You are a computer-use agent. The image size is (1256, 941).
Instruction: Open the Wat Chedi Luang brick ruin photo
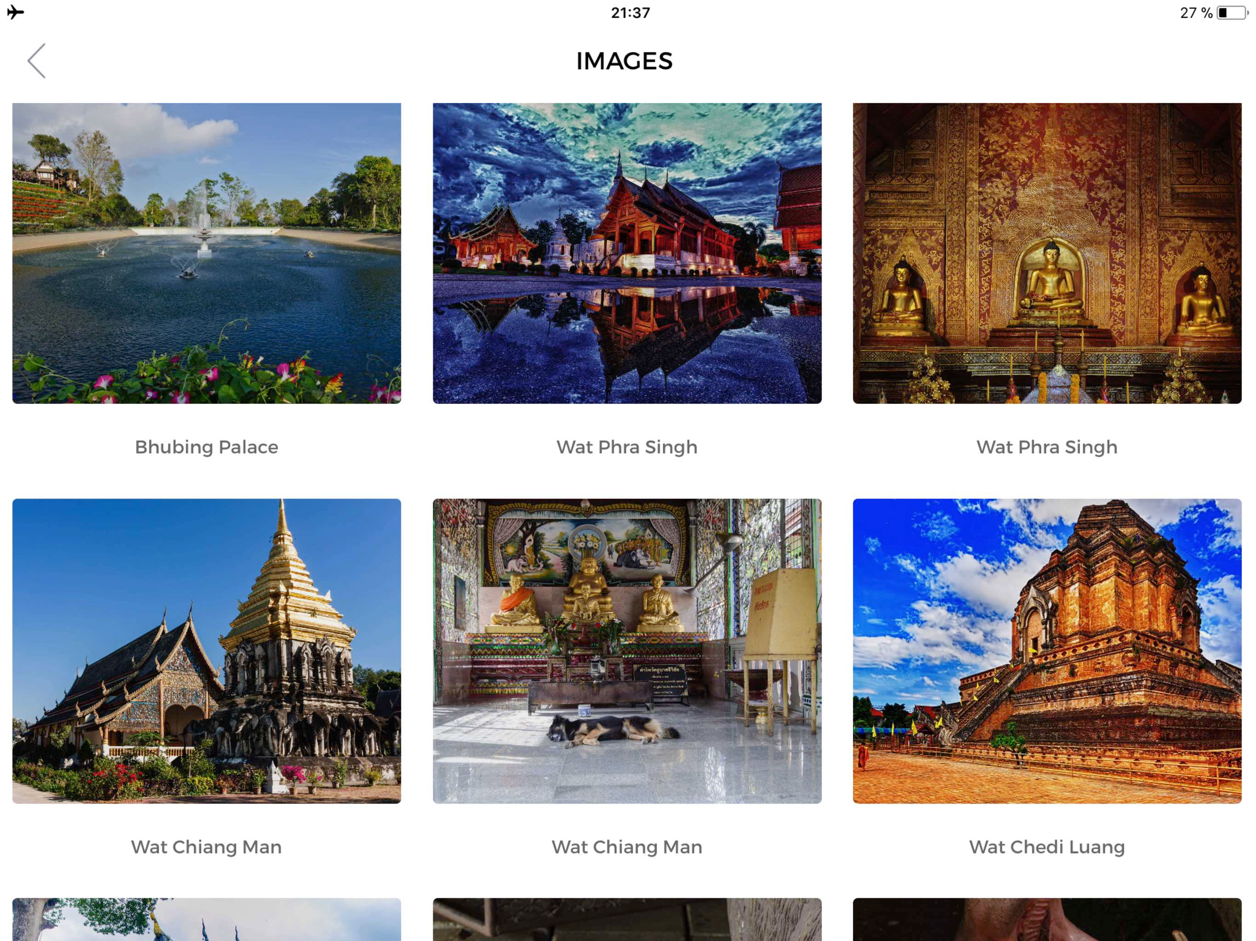click(x=1046, y=651)
